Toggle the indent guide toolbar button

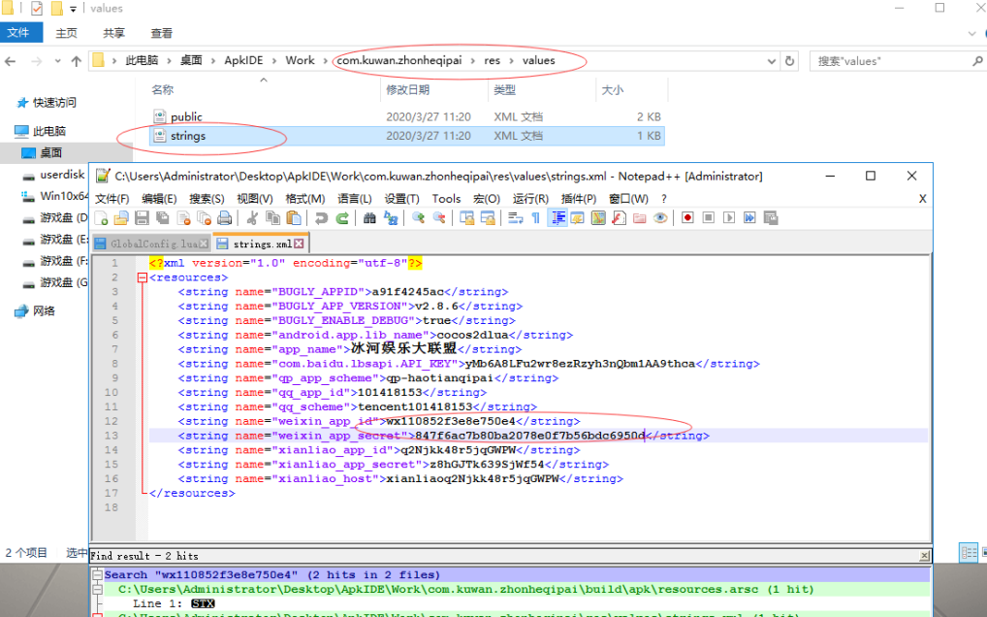[x=557, y=218]
